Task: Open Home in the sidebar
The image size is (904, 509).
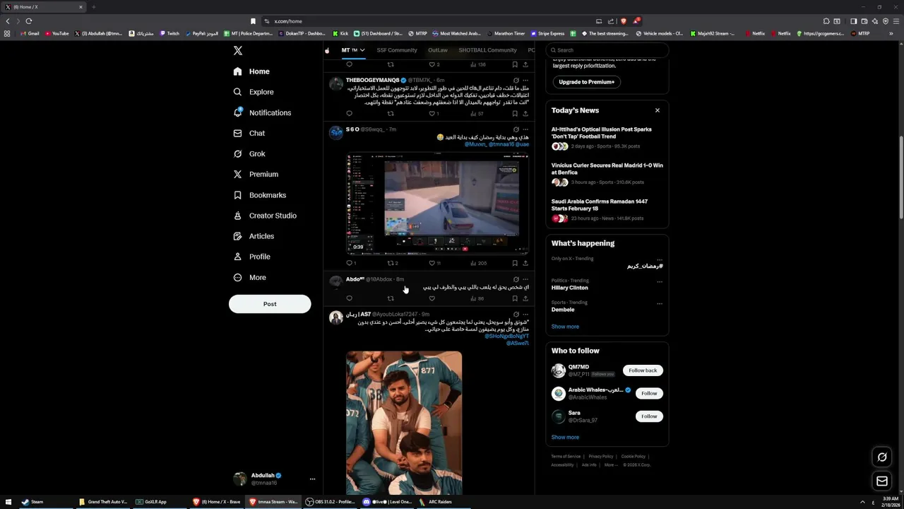Action: pyautogui.click(x=251, y=71)
